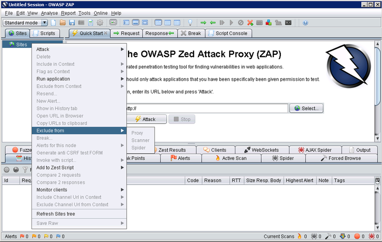Screen dimensions: 382x242
Task: Click the Save Session toolbar icon
Action: (72, 22)
